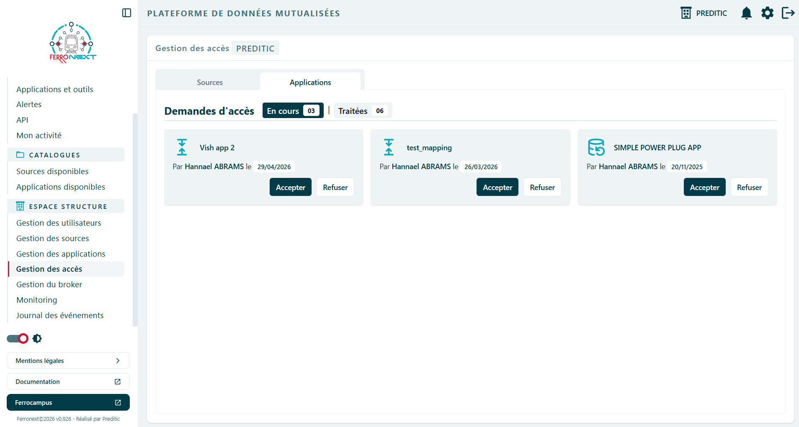Open Applications disponibles catalogue
This screenshot has width=799, height=427.
[x=61, y=187]
